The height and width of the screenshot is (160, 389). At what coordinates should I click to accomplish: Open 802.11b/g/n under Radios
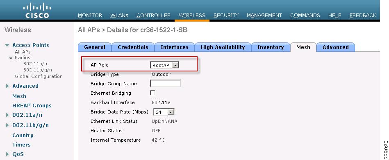38,70
